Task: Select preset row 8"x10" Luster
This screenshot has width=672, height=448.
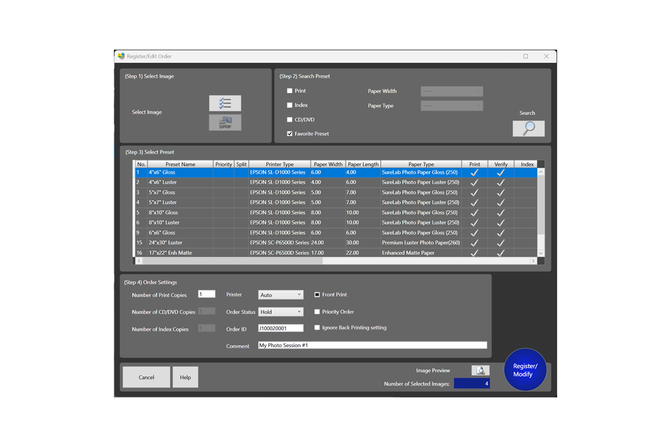Action: click(x=336, y=223)
